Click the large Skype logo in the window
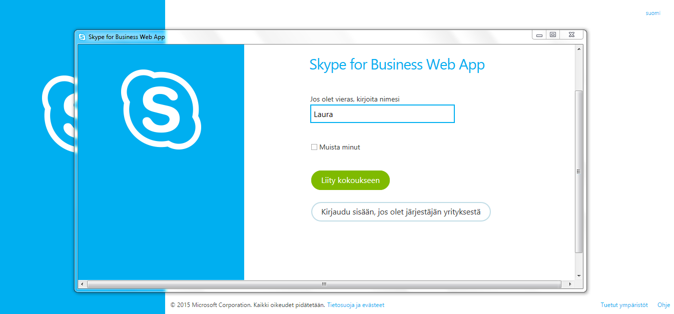 pyautogui.click(x=161, y=110)
